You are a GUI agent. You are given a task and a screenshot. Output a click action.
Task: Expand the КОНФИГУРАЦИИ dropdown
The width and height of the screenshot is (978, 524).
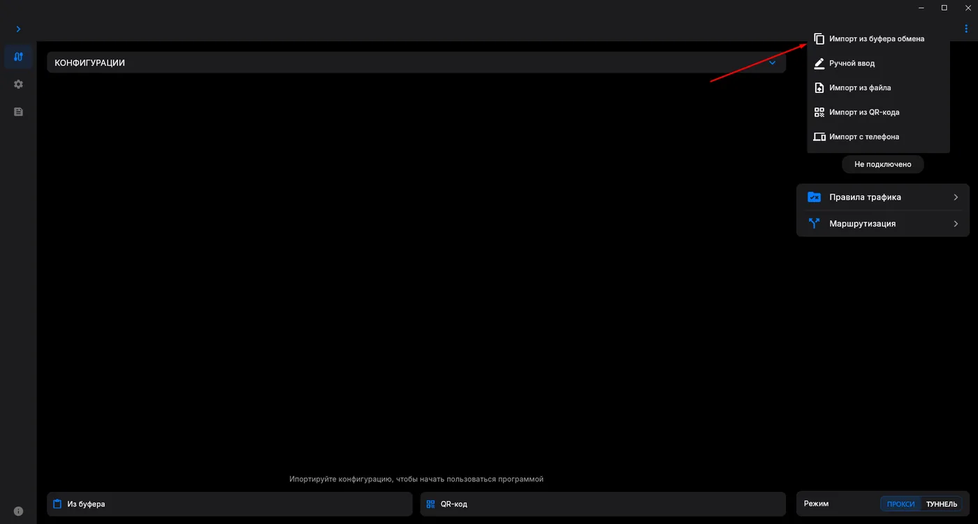[x=416, y=63]
